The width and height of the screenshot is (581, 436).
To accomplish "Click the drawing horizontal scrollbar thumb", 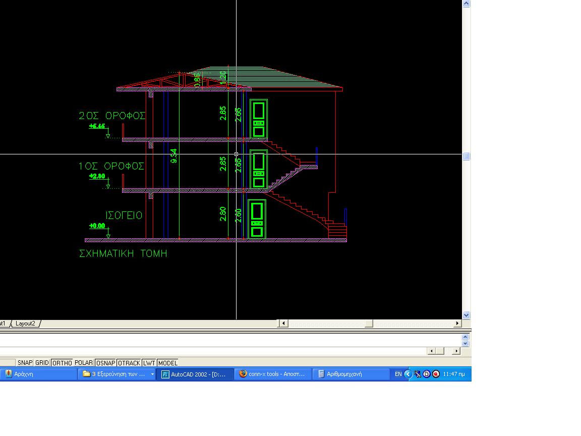I will pos(369,323).
